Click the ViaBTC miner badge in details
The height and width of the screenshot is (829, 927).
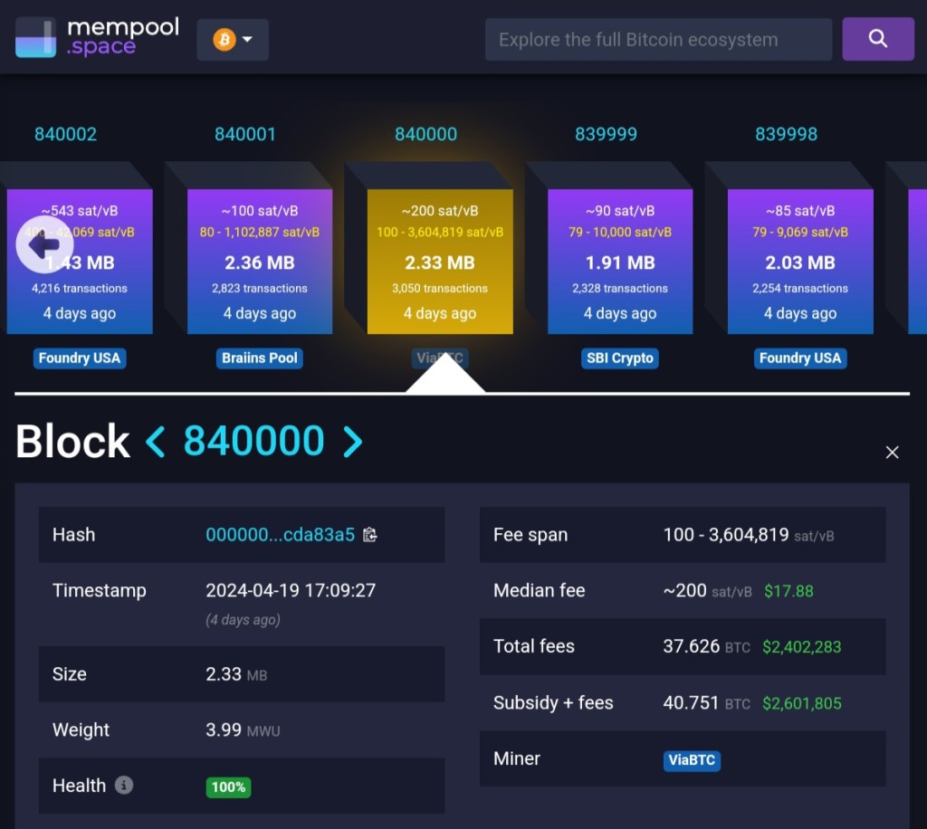[692, 759]
